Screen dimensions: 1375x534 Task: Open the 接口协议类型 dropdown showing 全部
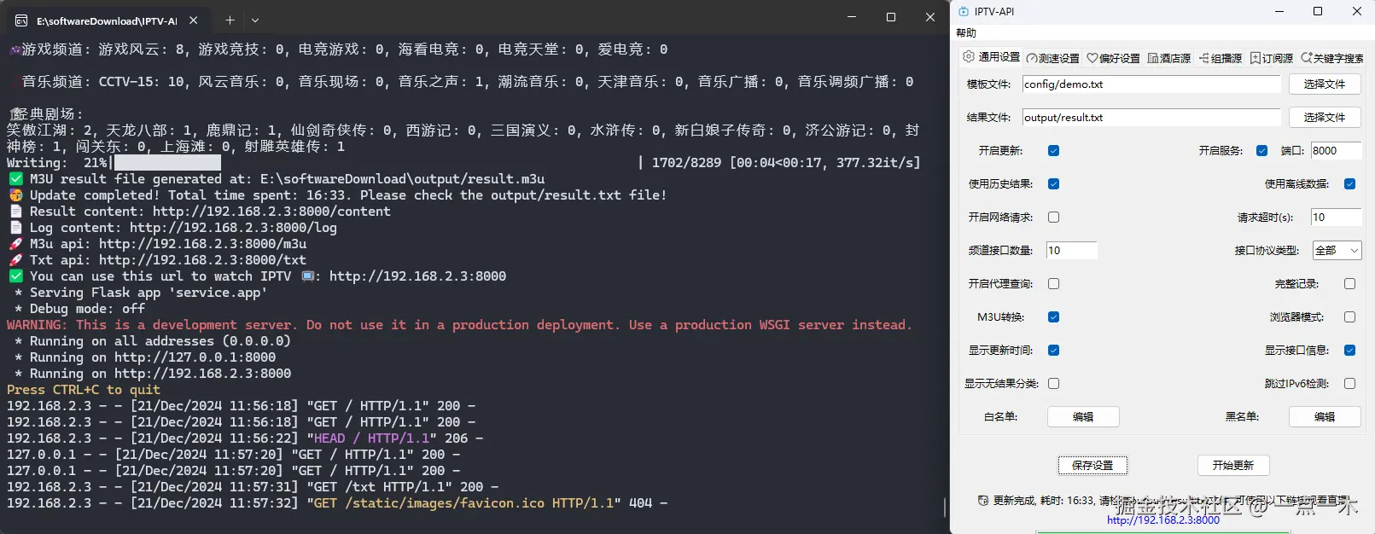pos(1337,250)
